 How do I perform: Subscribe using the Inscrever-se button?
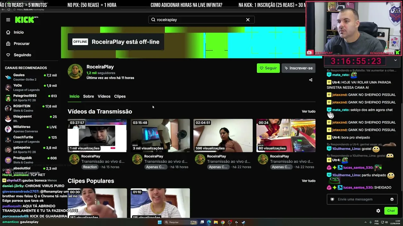298,68
